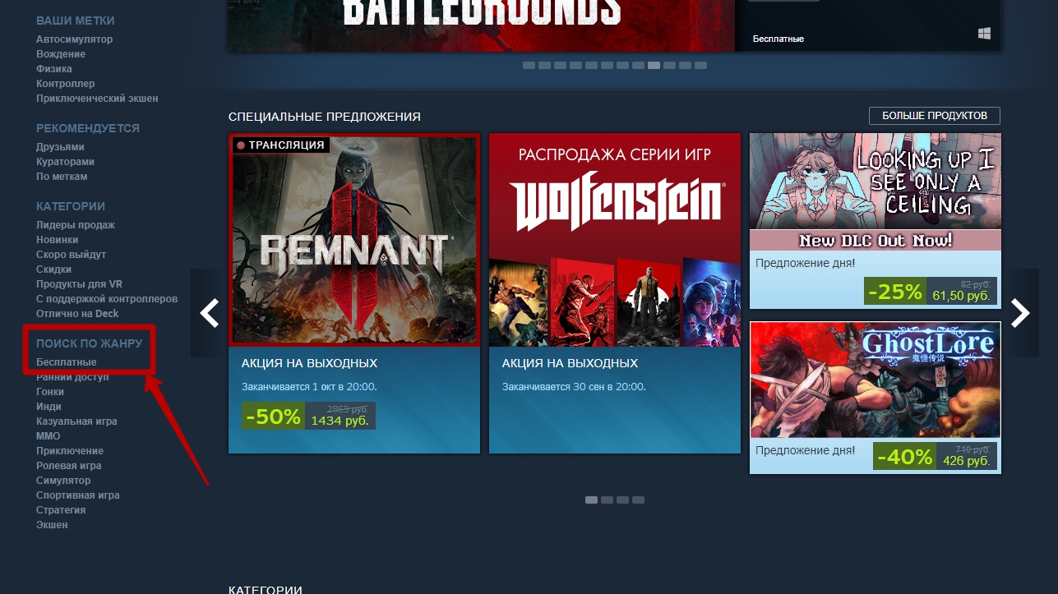Open the ММО genre
1058x594 pixels.
pyautogui.click(x=49, y=436)
